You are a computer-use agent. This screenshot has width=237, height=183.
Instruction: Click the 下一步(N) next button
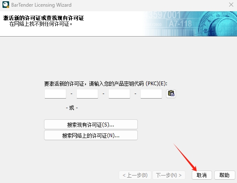(x=169, y=175)
